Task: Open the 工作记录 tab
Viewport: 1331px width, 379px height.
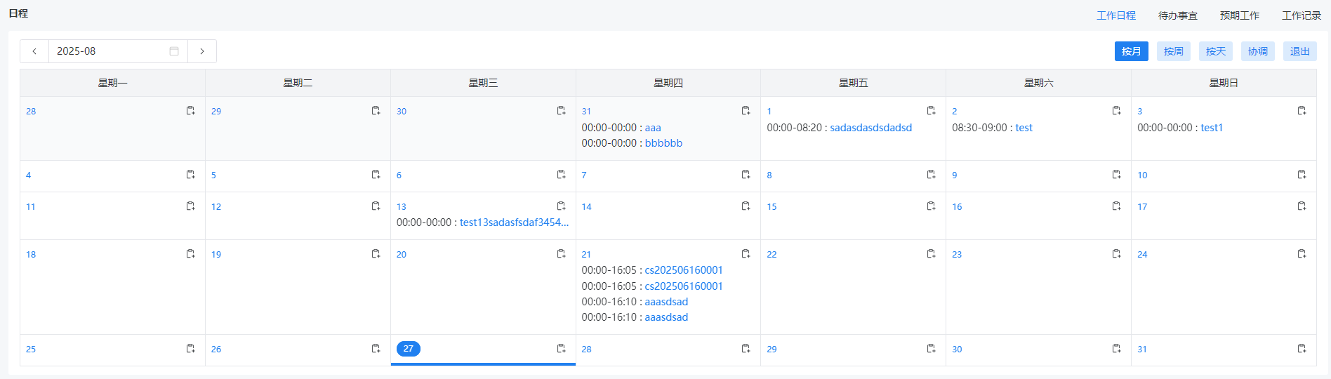Action: tap(1301, 15)
